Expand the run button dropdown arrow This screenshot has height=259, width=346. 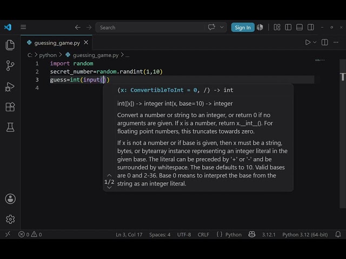pyautogui.click(x=315, y=42)
